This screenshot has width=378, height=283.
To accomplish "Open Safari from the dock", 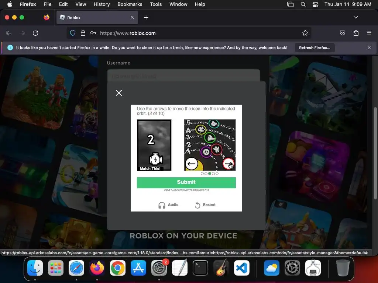I will coord(76,268).
